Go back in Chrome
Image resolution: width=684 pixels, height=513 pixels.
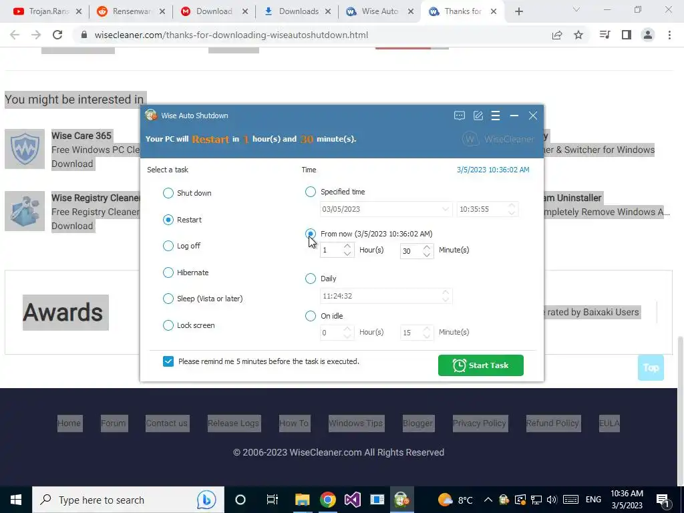[x=15, y=35]
